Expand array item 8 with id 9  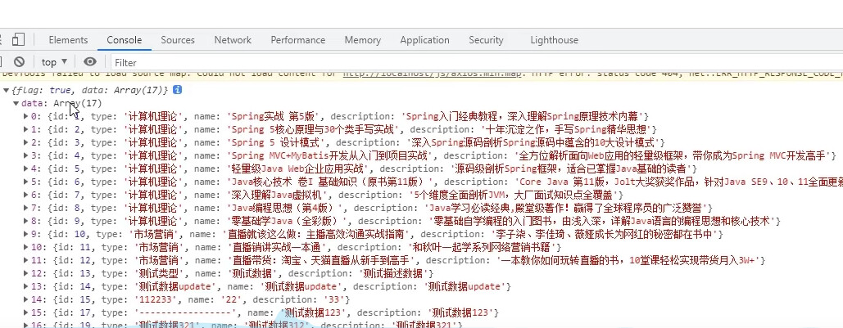pyautogui.click(x=26, y=221)
